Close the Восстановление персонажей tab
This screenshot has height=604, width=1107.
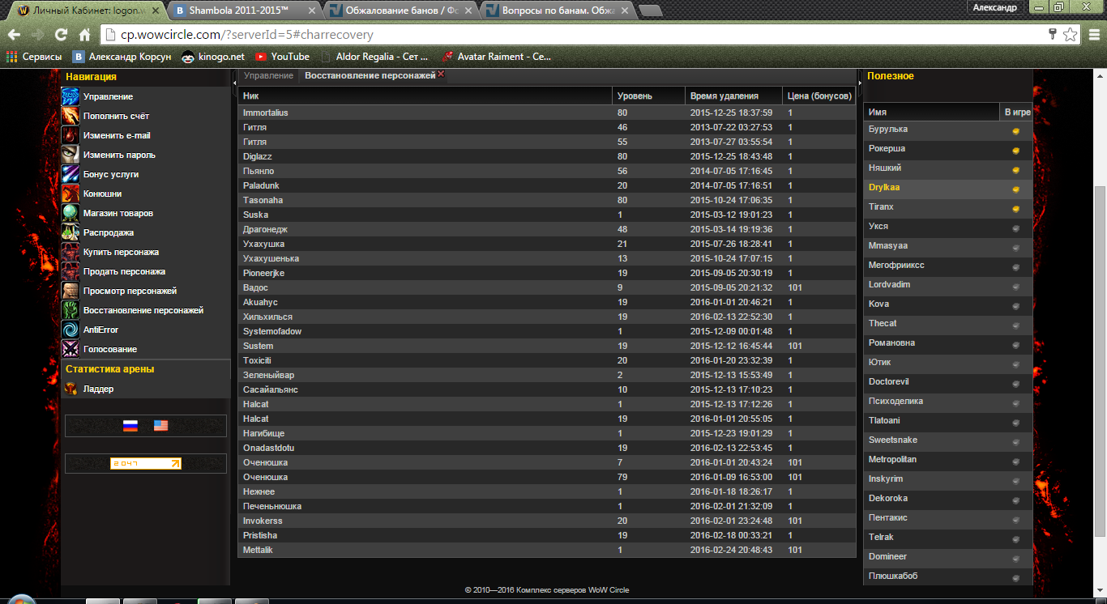[441, 74]
